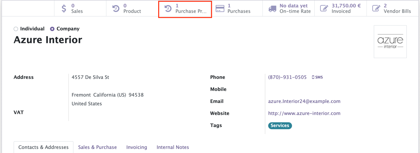
Task: Click the dollar sign Sales icon
Action: tap(64, 8)
